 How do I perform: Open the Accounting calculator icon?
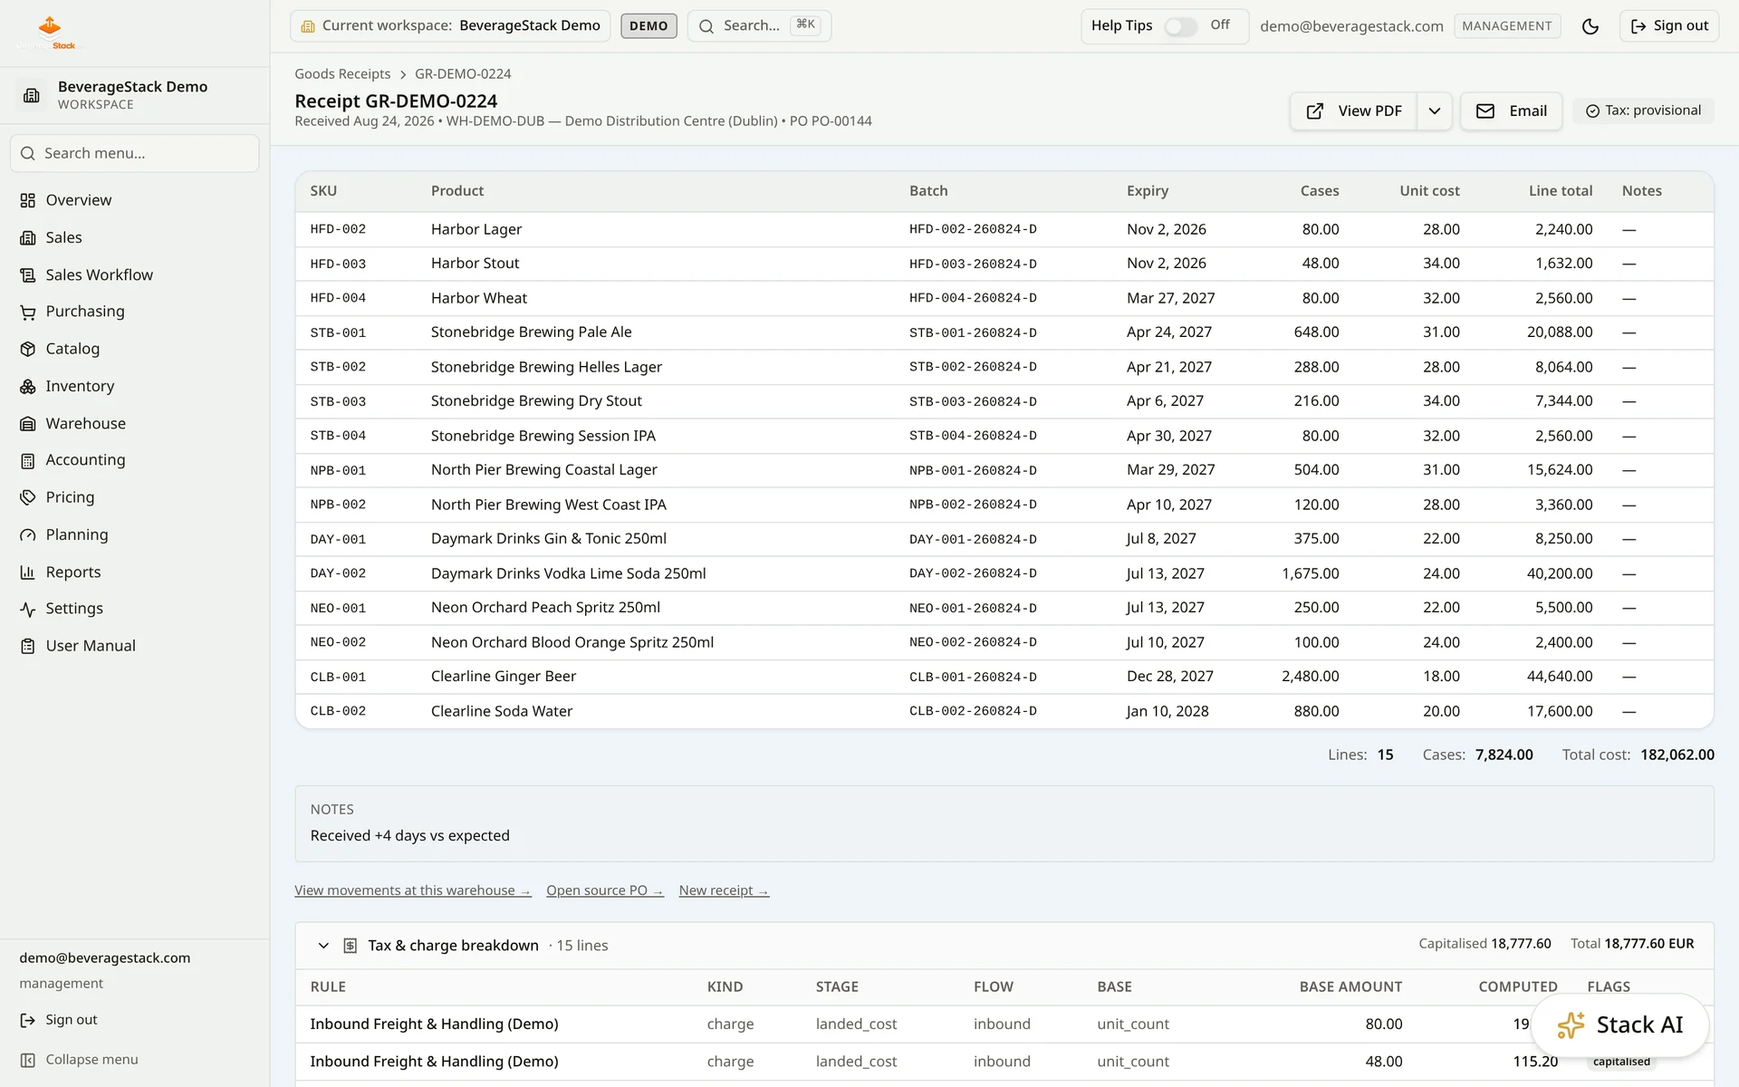[28, 460]
